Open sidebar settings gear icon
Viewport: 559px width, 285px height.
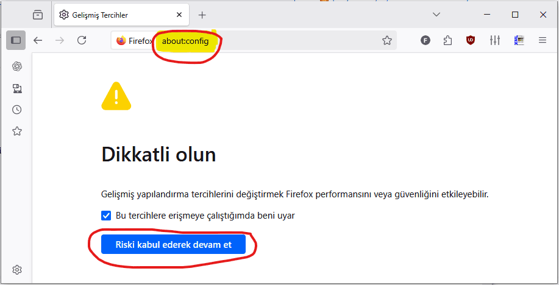pos(16,270)
